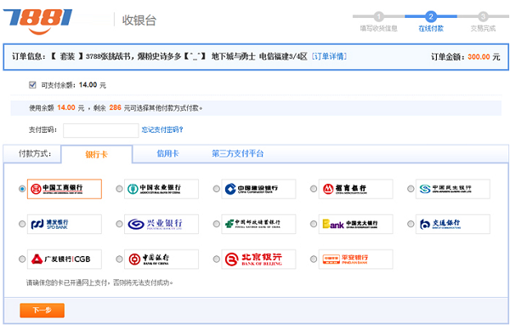Select radio button for 中国建设银行
Screen dimensions: 510x325
click(216, 189)
